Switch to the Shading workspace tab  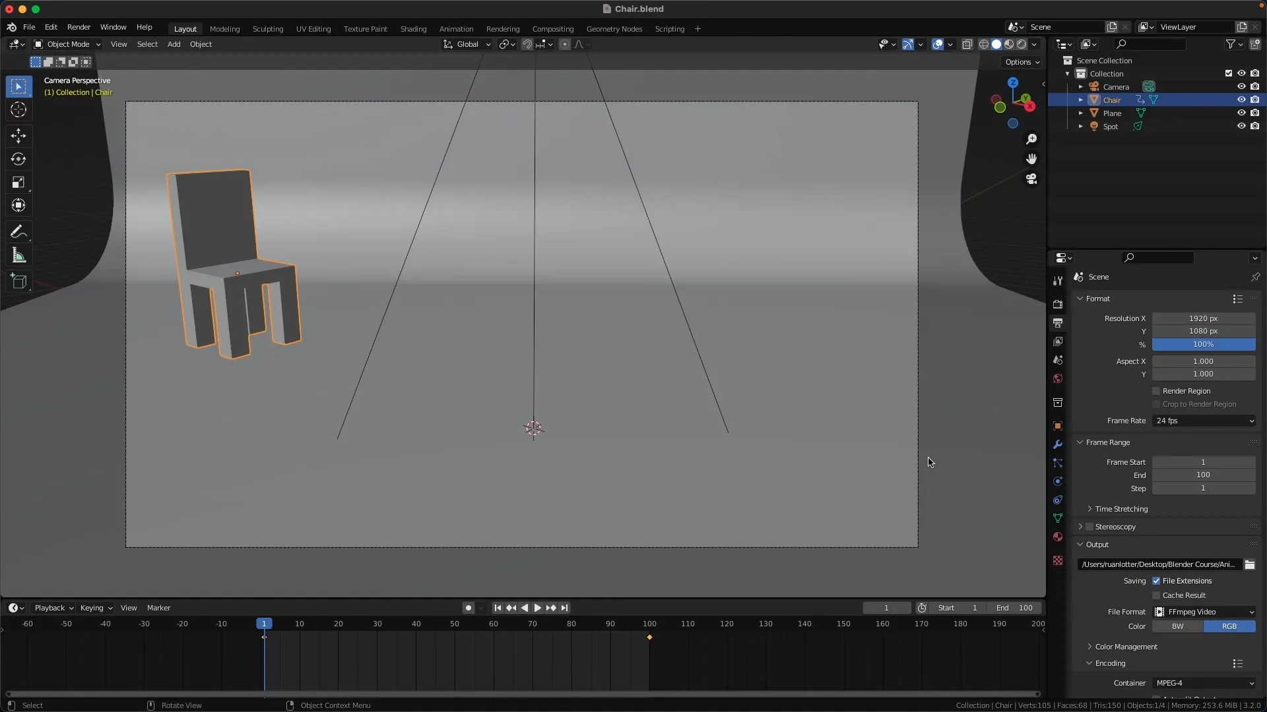tap(413, 29)
